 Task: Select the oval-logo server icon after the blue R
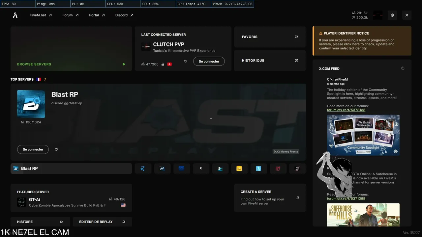(x=162, y=169)
